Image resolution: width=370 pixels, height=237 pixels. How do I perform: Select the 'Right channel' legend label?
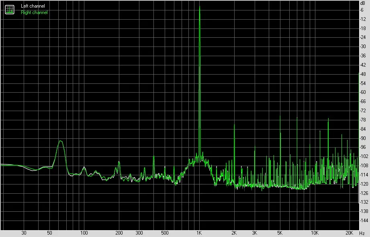[x=34, y=12]
